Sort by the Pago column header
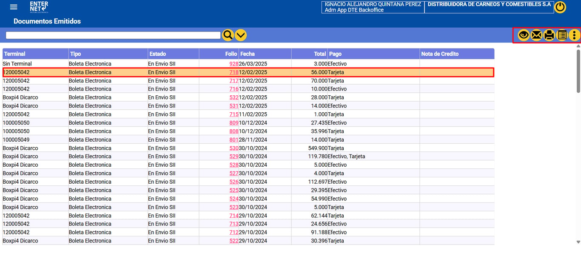 tap(373, 54)
